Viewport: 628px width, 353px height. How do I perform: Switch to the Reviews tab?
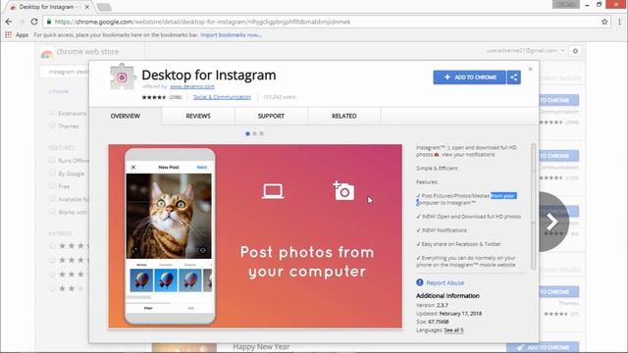pyautogui.click(x=198, y=116)
